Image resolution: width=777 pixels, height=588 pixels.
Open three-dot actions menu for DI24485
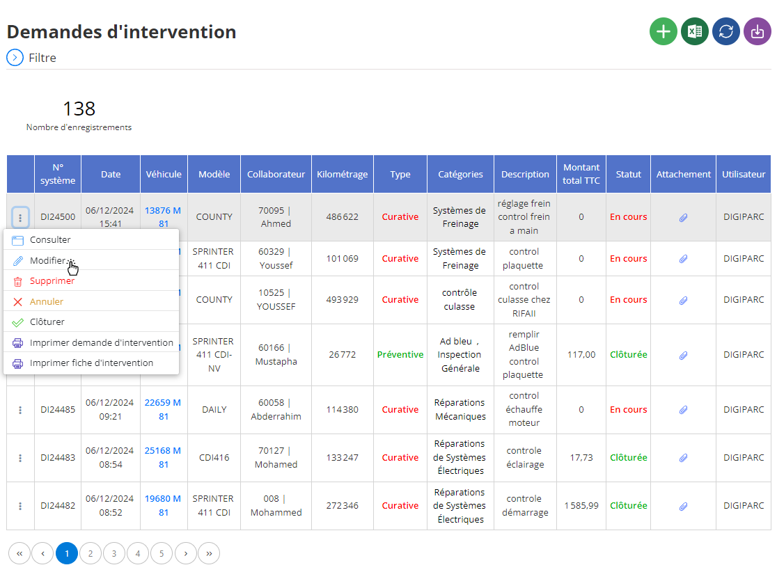(x=20, y=410)
